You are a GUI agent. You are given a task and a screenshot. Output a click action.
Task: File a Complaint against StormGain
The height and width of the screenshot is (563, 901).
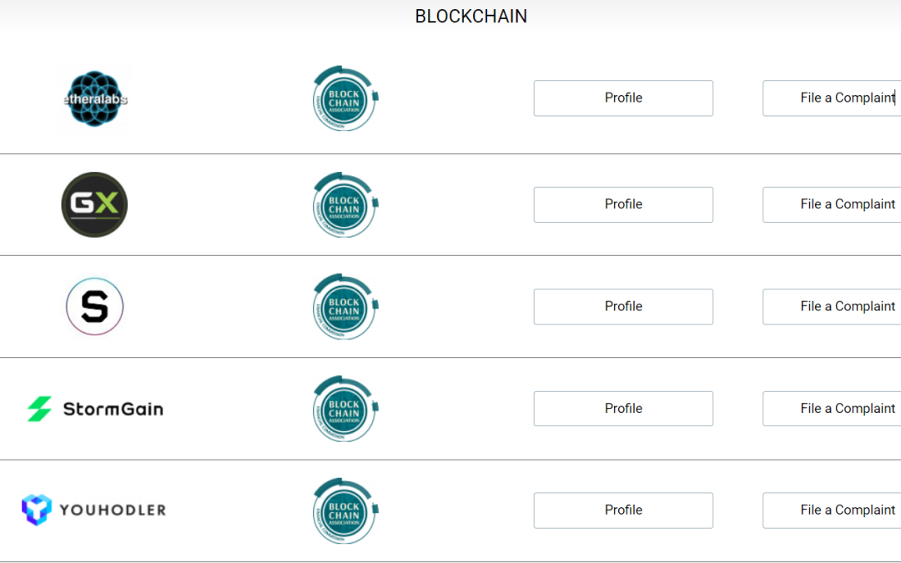[x=832, y=409]
